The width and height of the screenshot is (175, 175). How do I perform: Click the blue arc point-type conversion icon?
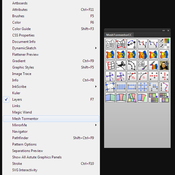click(132, 44)
